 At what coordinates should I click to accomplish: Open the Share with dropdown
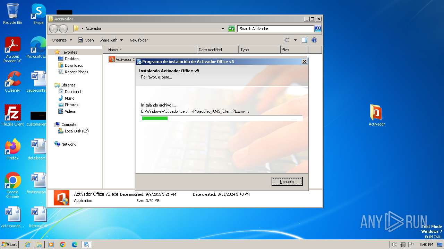111,40
